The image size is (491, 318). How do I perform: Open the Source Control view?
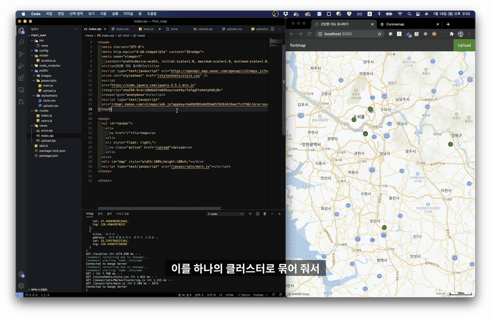(21, 54)
